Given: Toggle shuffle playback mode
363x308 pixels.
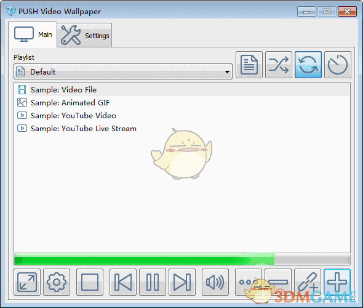Looking at the screenshot, I should pyautogui.click(x=279, y=65).
